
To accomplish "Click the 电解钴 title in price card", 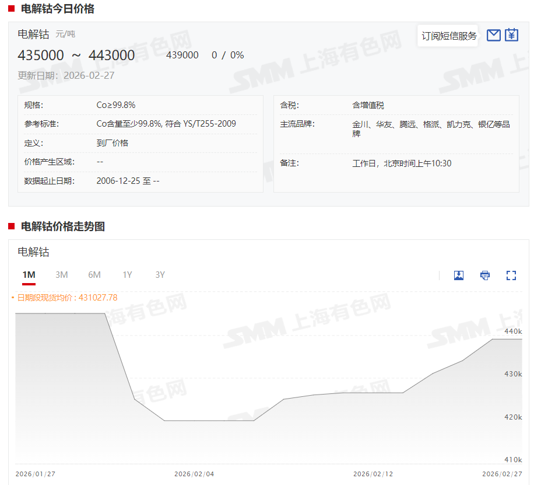I will coord(34,34).
